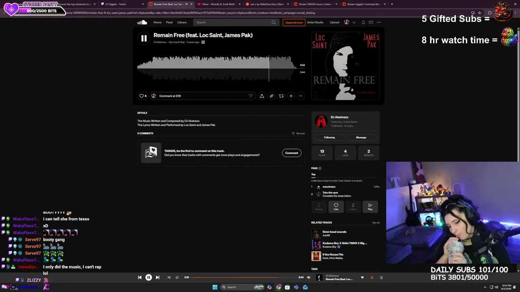Image resolution: width=520 pixels, height=292 pixels.
Task: Seek in the track waveform
Action: point(217,68)
